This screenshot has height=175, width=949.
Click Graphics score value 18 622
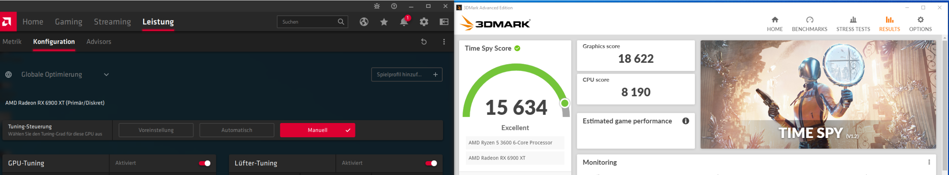click(x=636, y=59)
